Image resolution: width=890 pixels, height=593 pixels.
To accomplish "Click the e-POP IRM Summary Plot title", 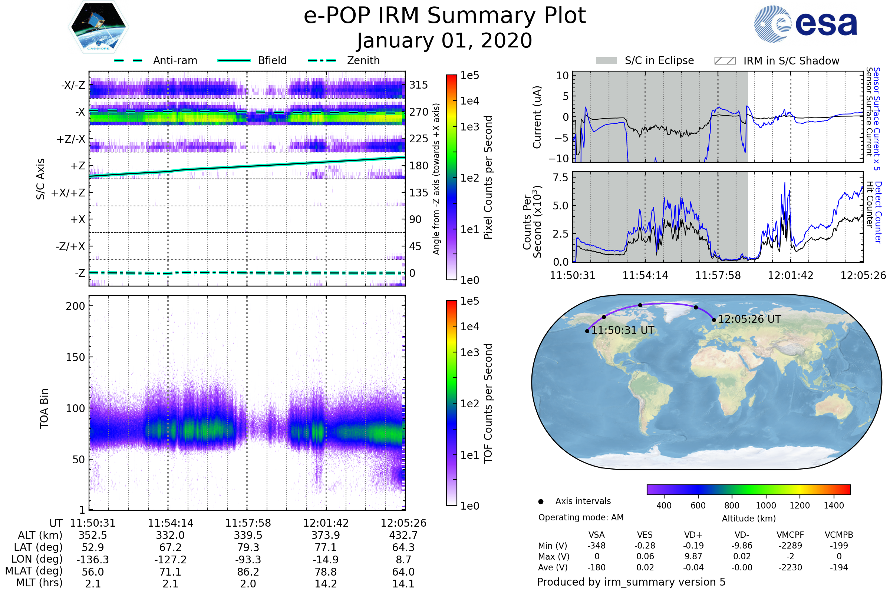I will tap(445, 16).
